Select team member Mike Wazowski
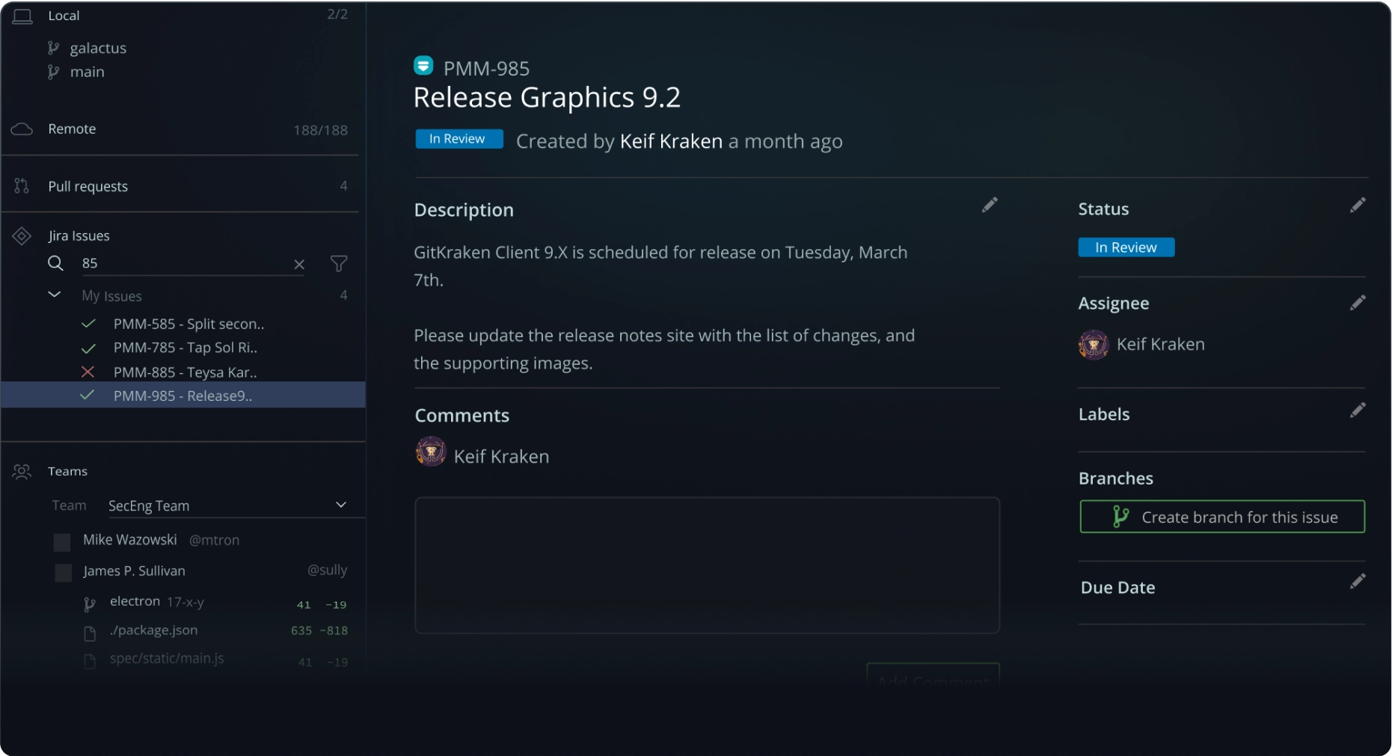 coord(129,540)
